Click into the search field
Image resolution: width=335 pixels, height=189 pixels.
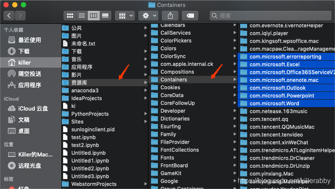[271, 16]
